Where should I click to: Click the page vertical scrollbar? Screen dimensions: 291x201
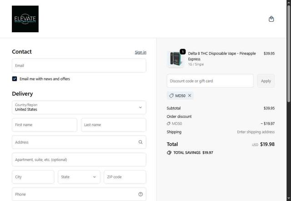coord(288,54)
